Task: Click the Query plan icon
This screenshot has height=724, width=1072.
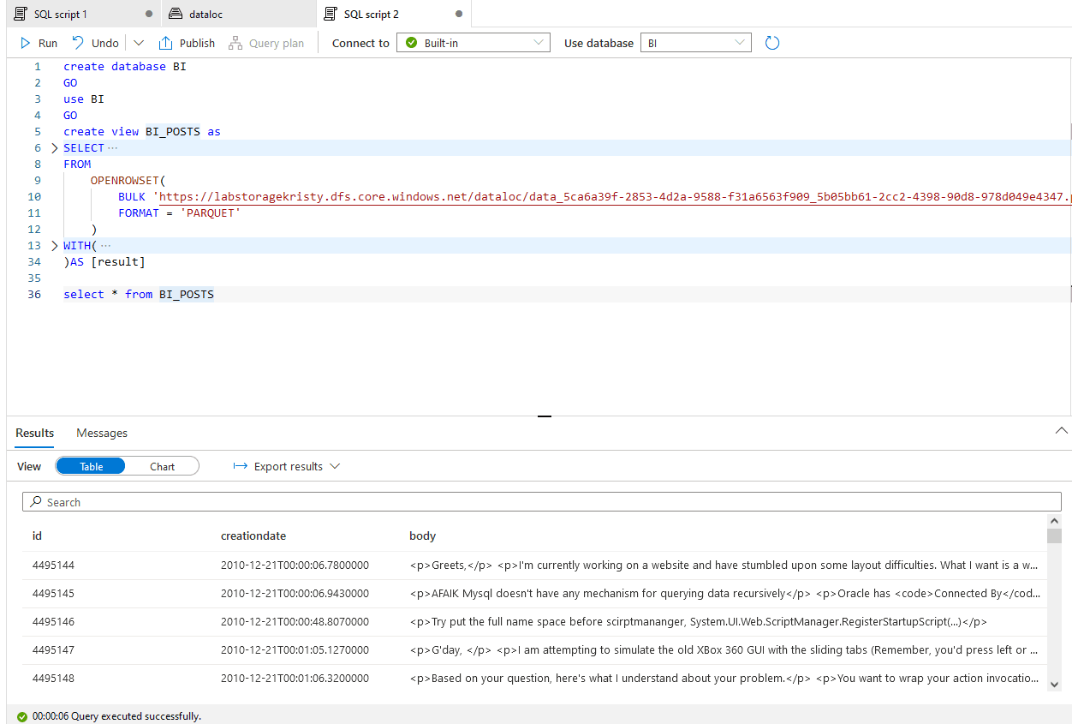Action: tap(235, 43)
